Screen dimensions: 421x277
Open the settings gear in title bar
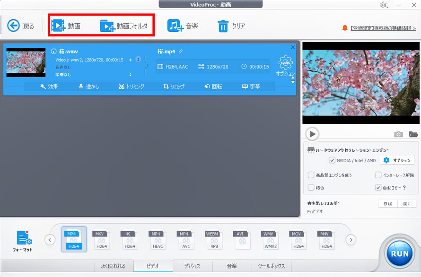tap(384, 5)
